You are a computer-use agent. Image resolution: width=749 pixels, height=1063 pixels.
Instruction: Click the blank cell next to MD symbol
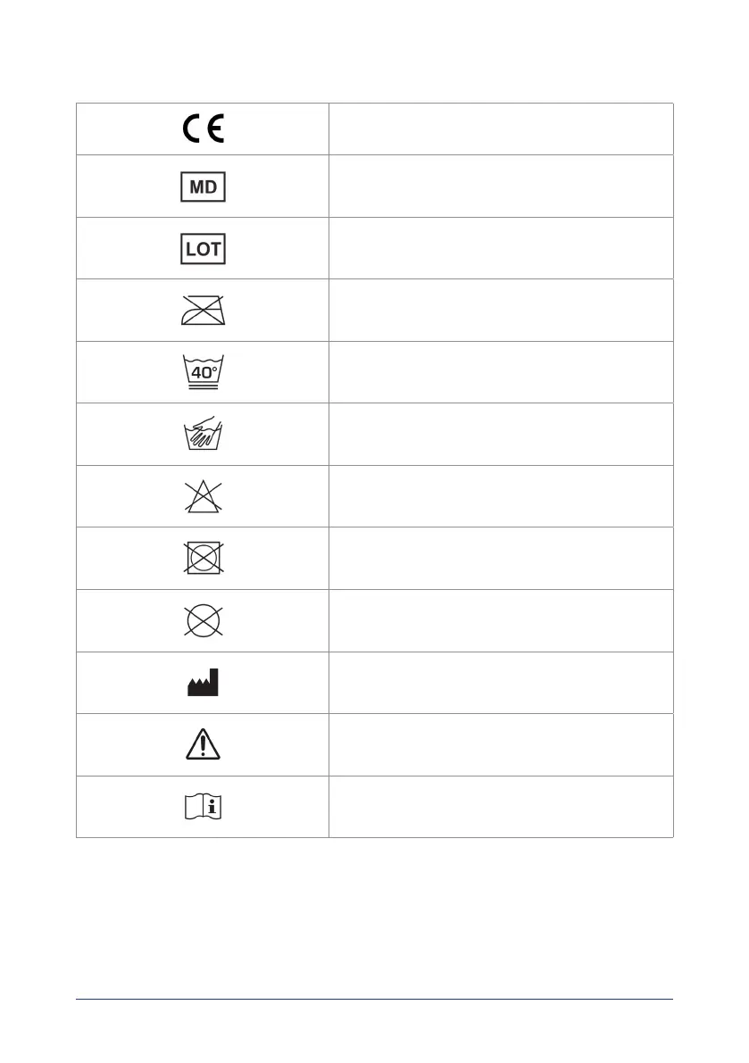[x=501, y=187]
